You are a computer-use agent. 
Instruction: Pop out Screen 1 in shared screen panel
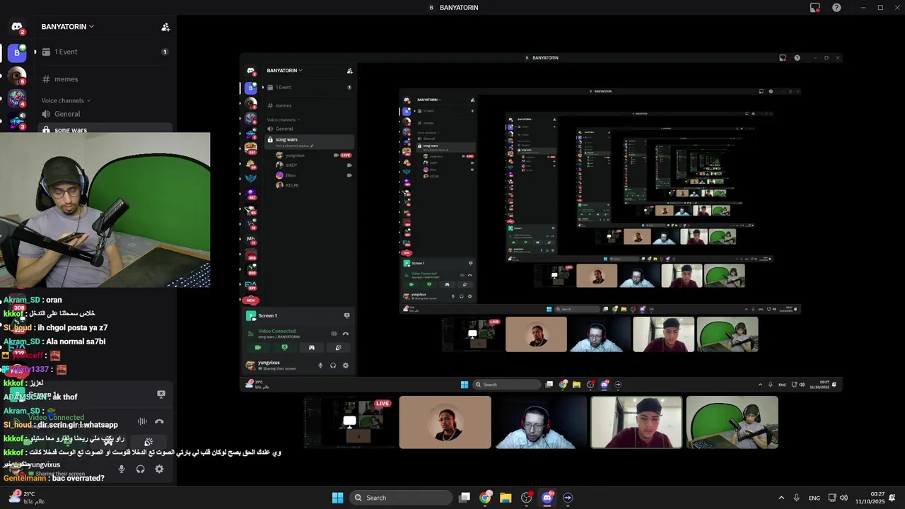[346, 315]
